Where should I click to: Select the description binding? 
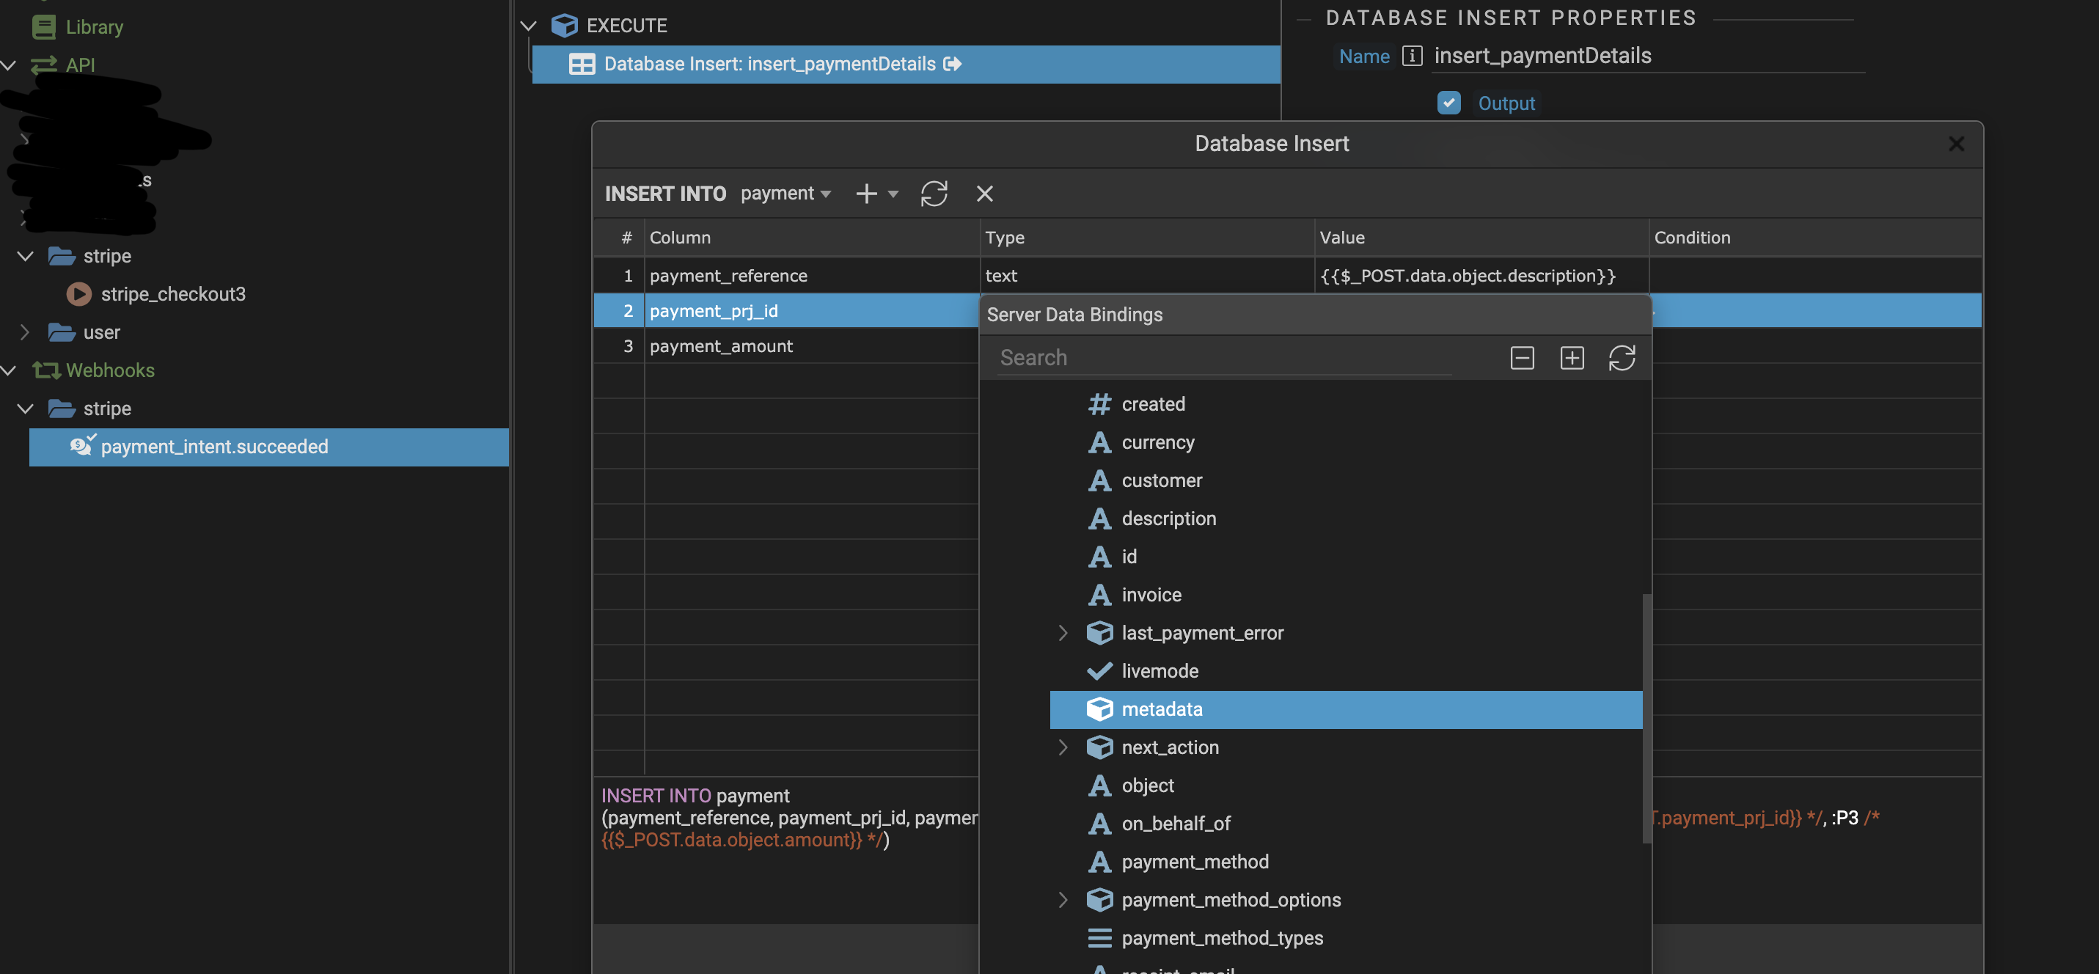(x=1168, y=519)
